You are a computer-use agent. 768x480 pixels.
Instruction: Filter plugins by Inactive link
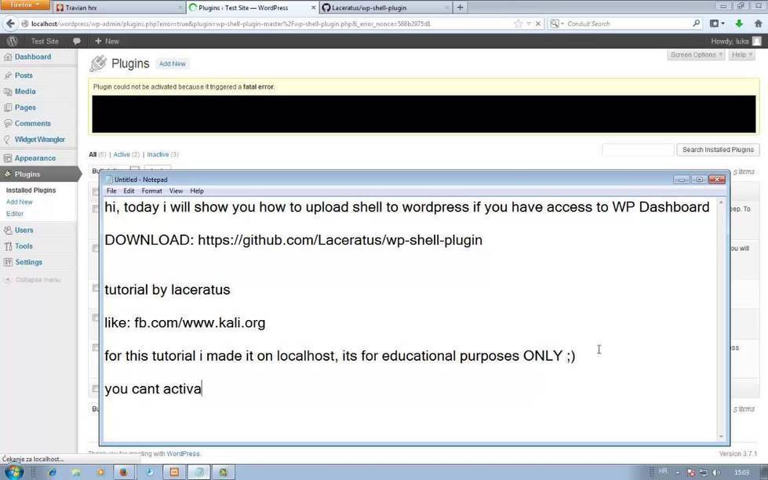[x=158, y=155]
